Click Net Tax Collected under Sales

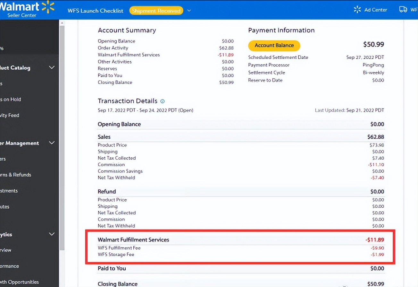(x=117, y=158)
